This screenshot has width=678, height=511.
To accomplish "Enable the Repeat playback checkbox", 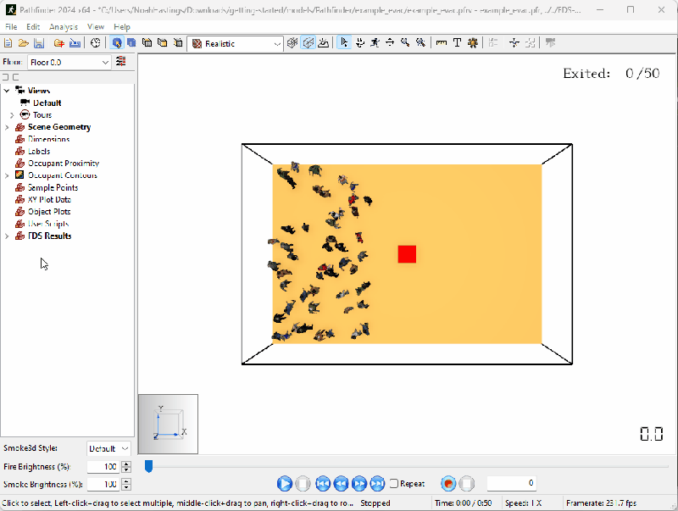I will [x=395, y=483].
